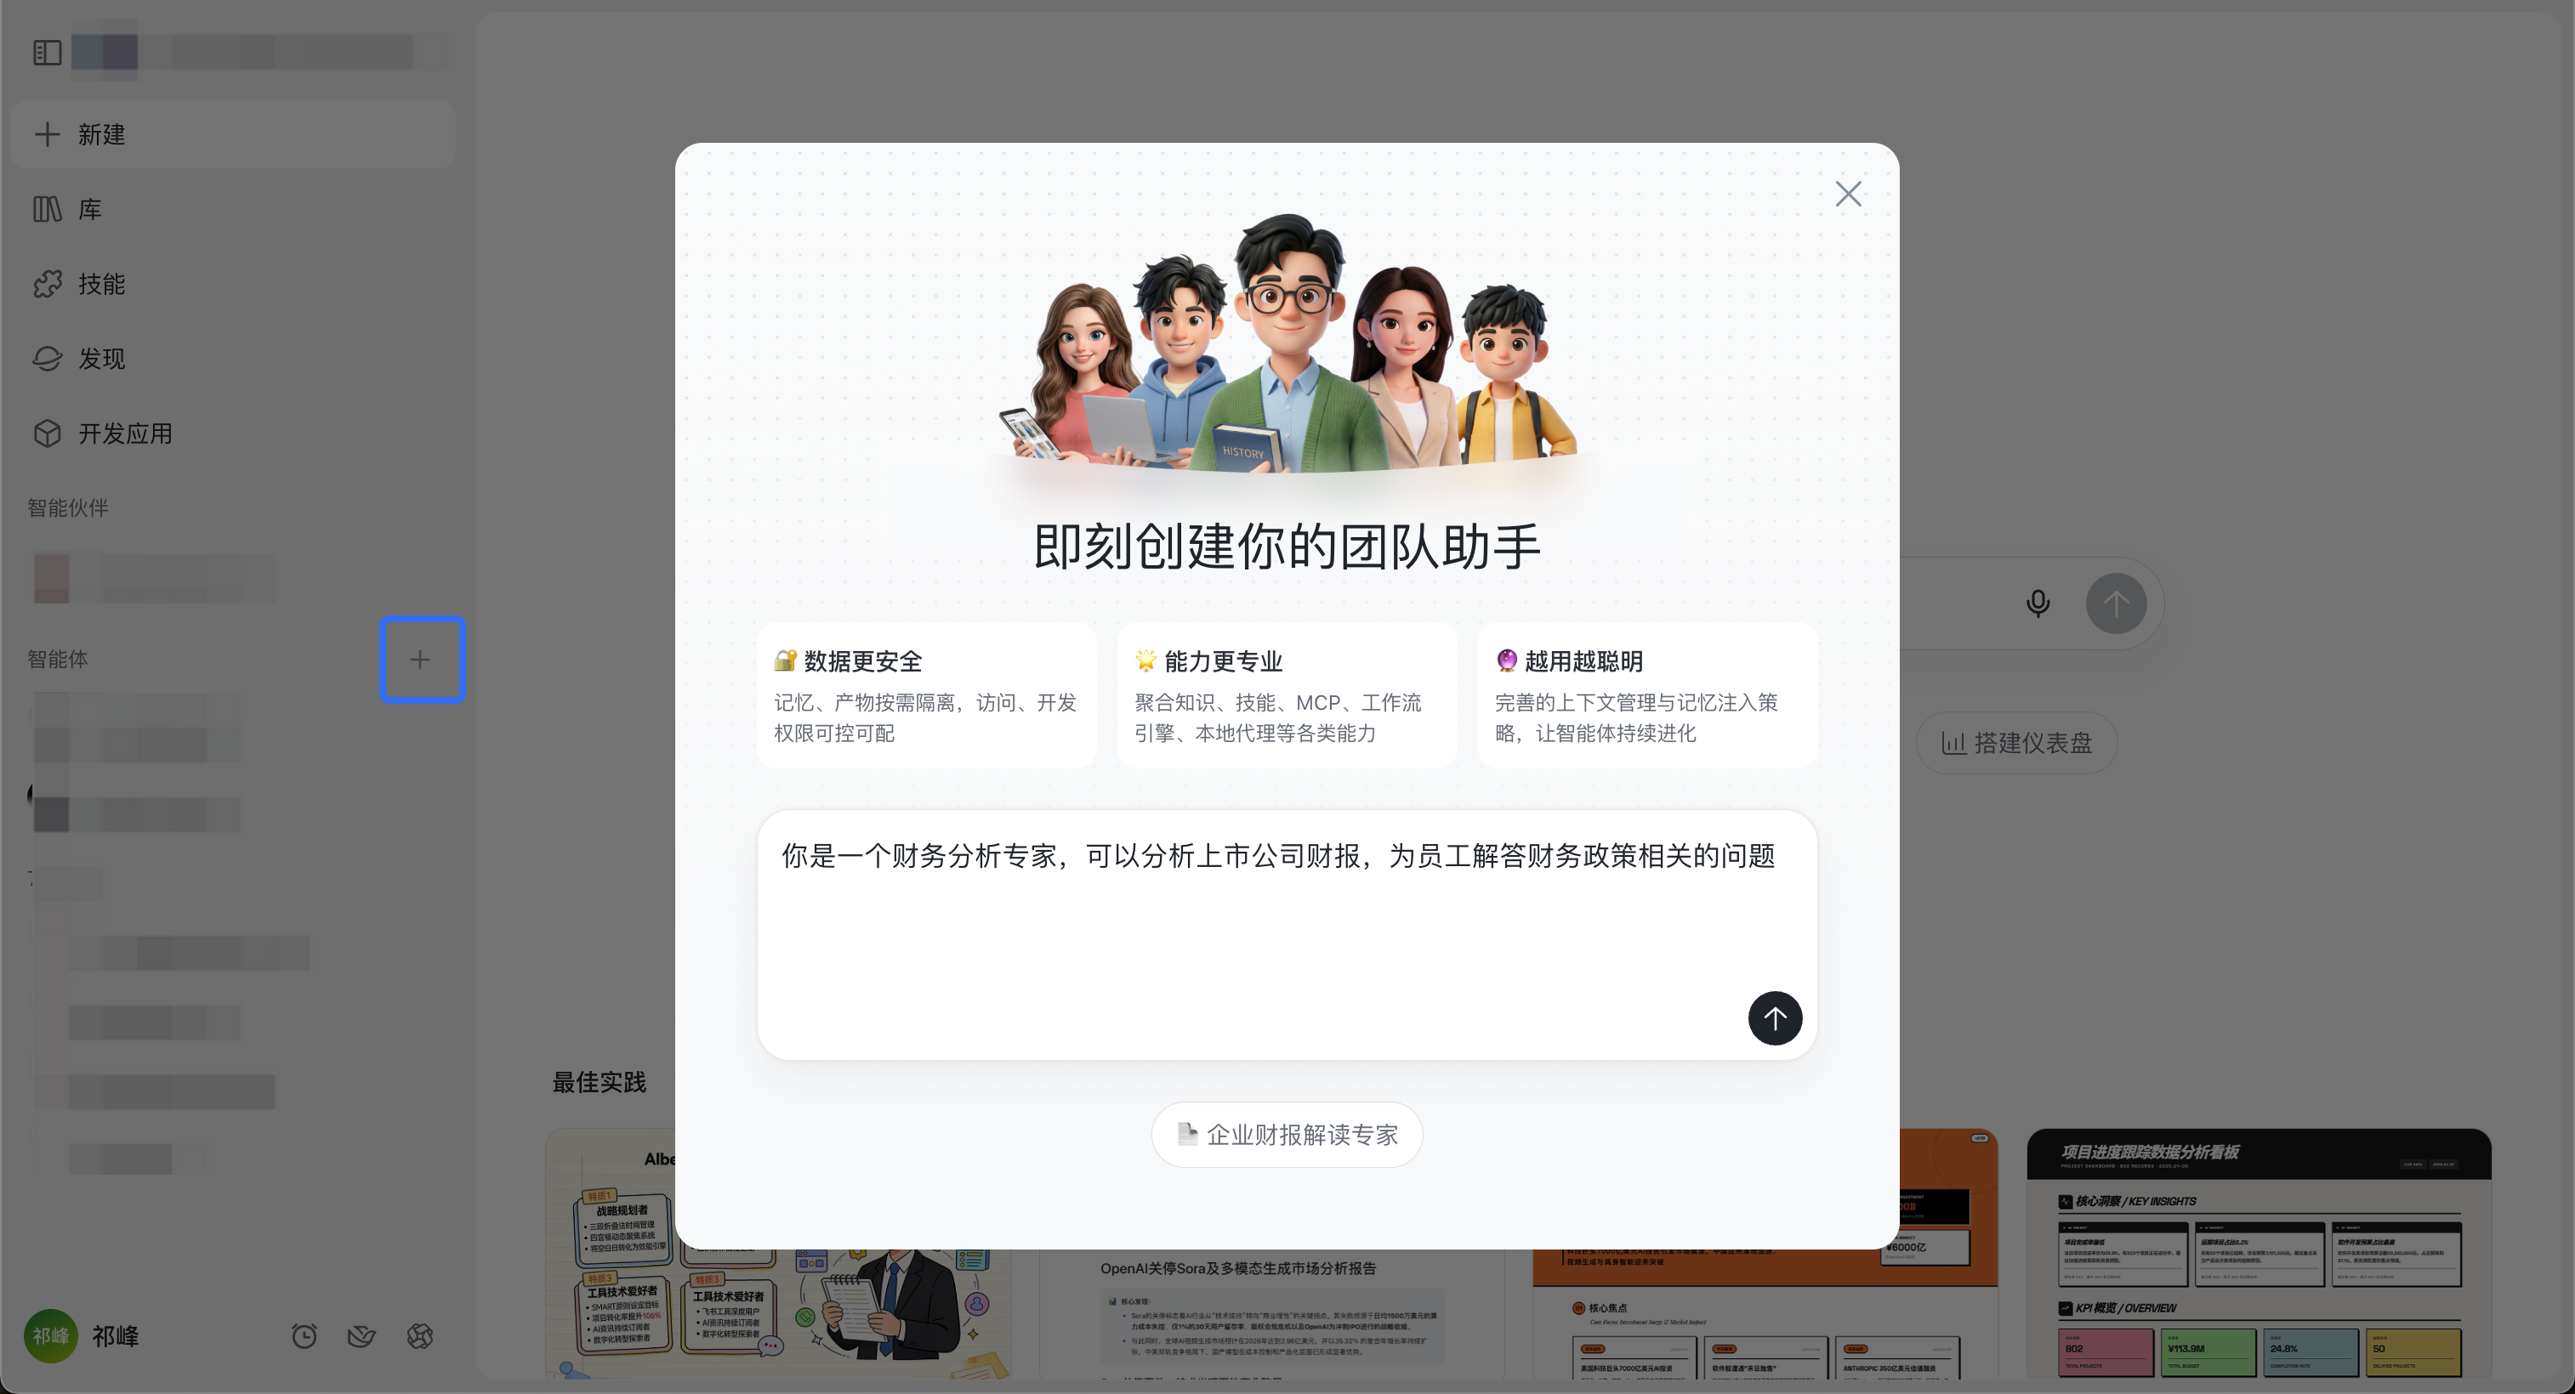Toggle the sidebar collapse icon

[x=47, y=52]
